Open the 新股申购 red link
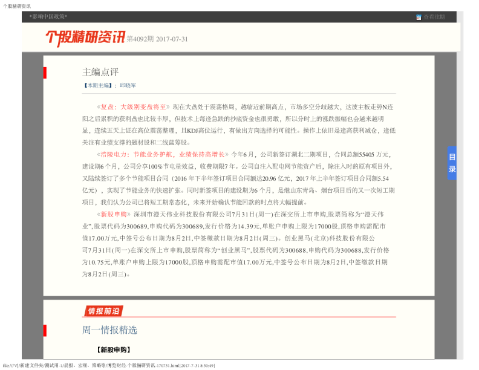The image size is (479, 370). pyautogui.click(x=114, y=214)
